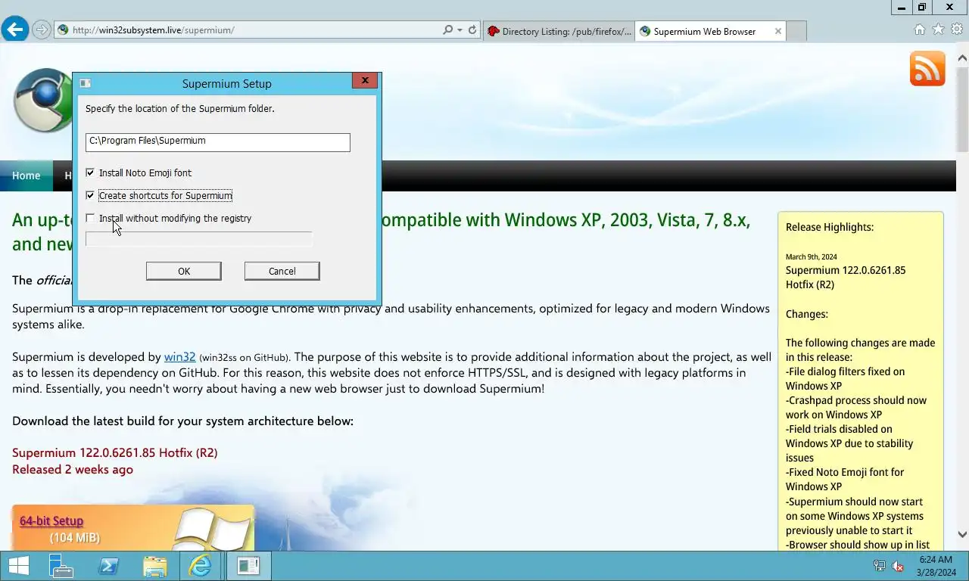Click the Supermium Setup title bar icon
Viewport: 969px width, 581px height.
click(86, 83)
